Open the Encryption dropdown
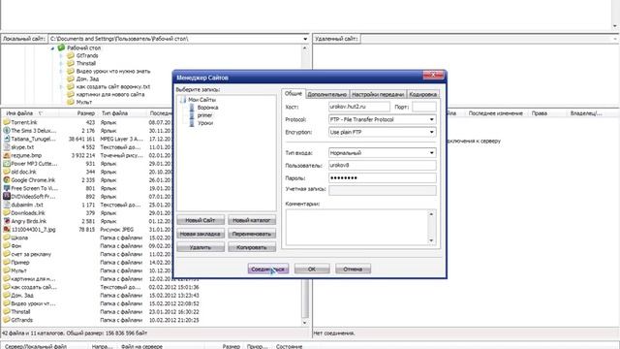The height and width of the screenshot is (349, 620). [x=431, y=132]
